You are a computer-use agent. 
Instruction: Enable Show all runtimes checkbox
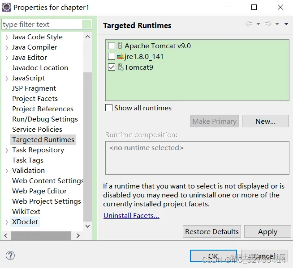(109, 108)
